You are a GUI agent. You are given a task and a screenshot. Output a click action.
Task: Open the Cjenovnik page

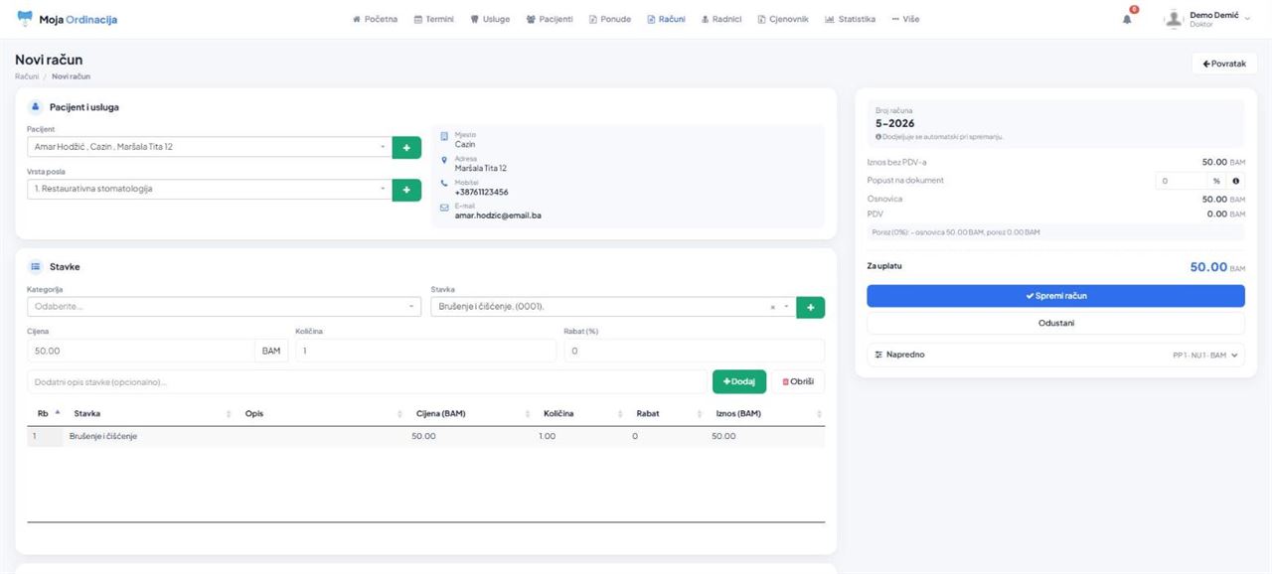click(x=783, y=19)
